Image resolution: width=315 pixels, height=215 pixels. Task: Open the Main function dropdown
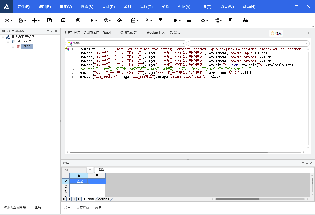click(x=183, y=43)
